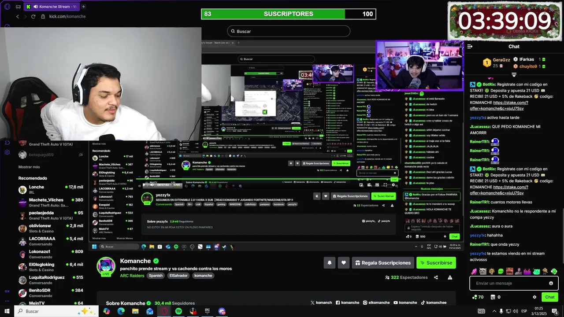Open recommended channel ElGlogloking

click(51, 267)
